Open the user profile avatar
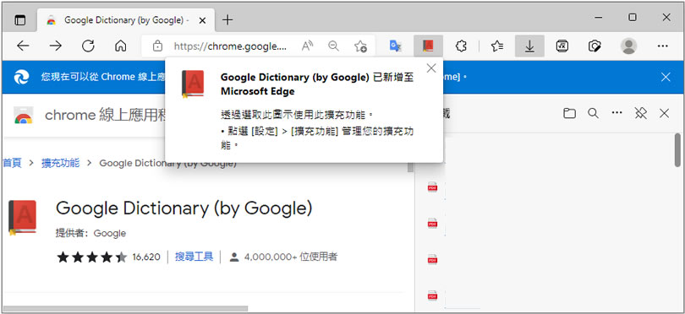685x314 pixels. [628, 46]
